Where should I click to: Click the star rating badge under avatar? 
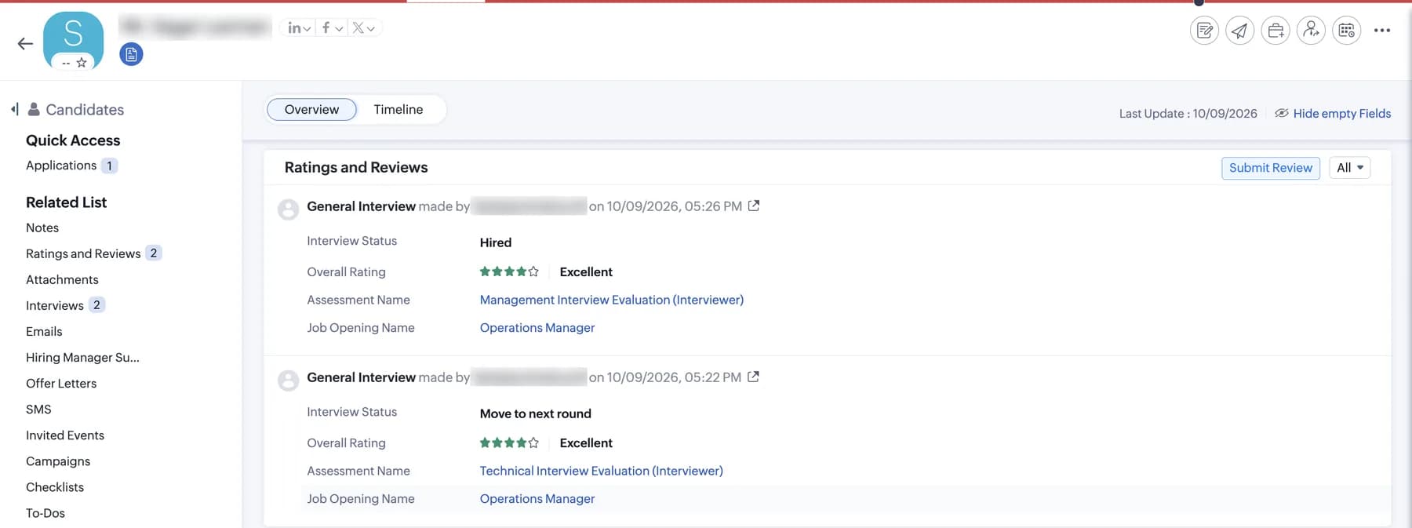point(74,63)
